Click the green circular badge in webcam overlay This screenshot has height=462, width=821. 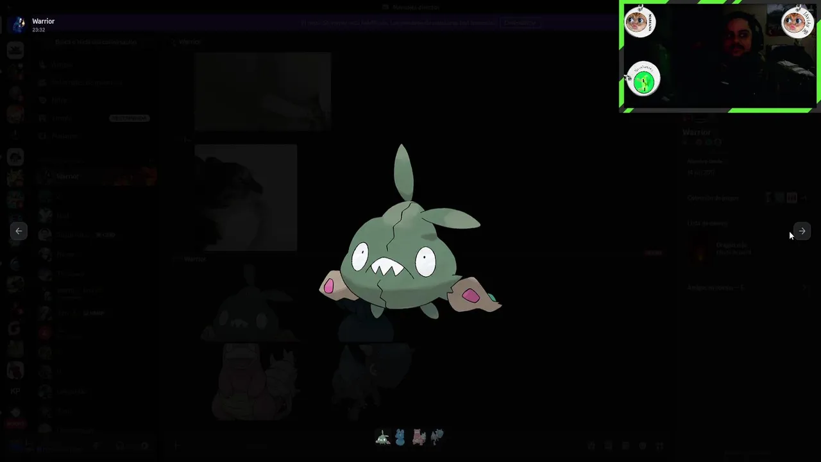pyautogui.click(x=643, y=80)
